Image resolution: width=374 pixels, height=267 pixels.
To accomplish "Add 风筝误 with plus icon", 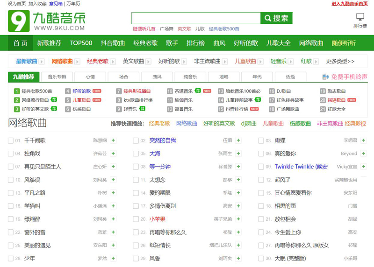I will (x=113, y=180).
